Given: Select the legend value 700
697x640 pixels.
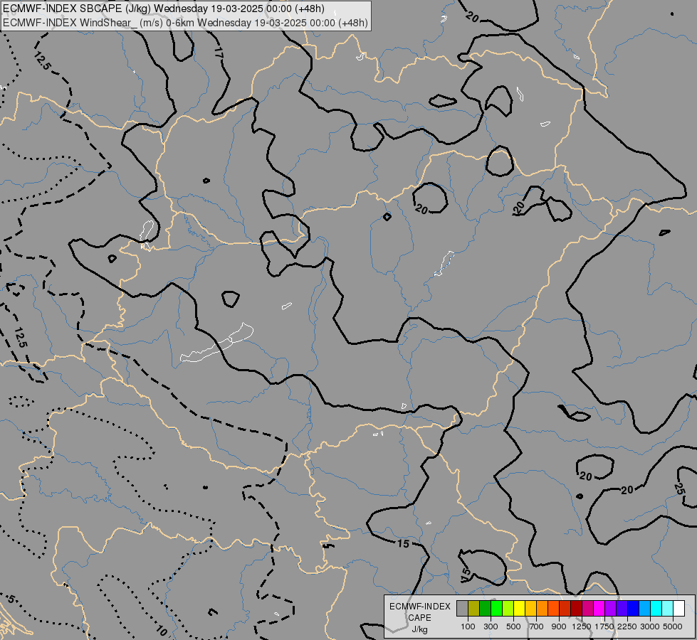Looking at the screenshot, I should point(536,626).
